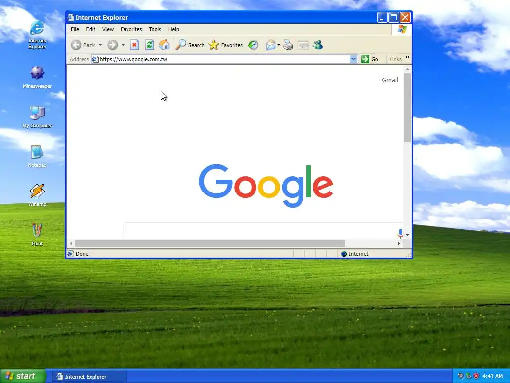Expand the address bar dropdown list
Image resolution: width=510 pixels, height=383 pixels.
(354, 59)
